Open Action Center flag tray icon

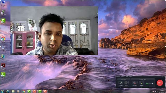tap(153, 91)
